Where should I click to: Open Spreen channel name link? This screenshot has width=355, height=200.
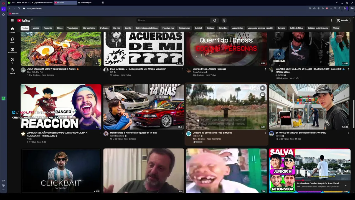(278, 136)
